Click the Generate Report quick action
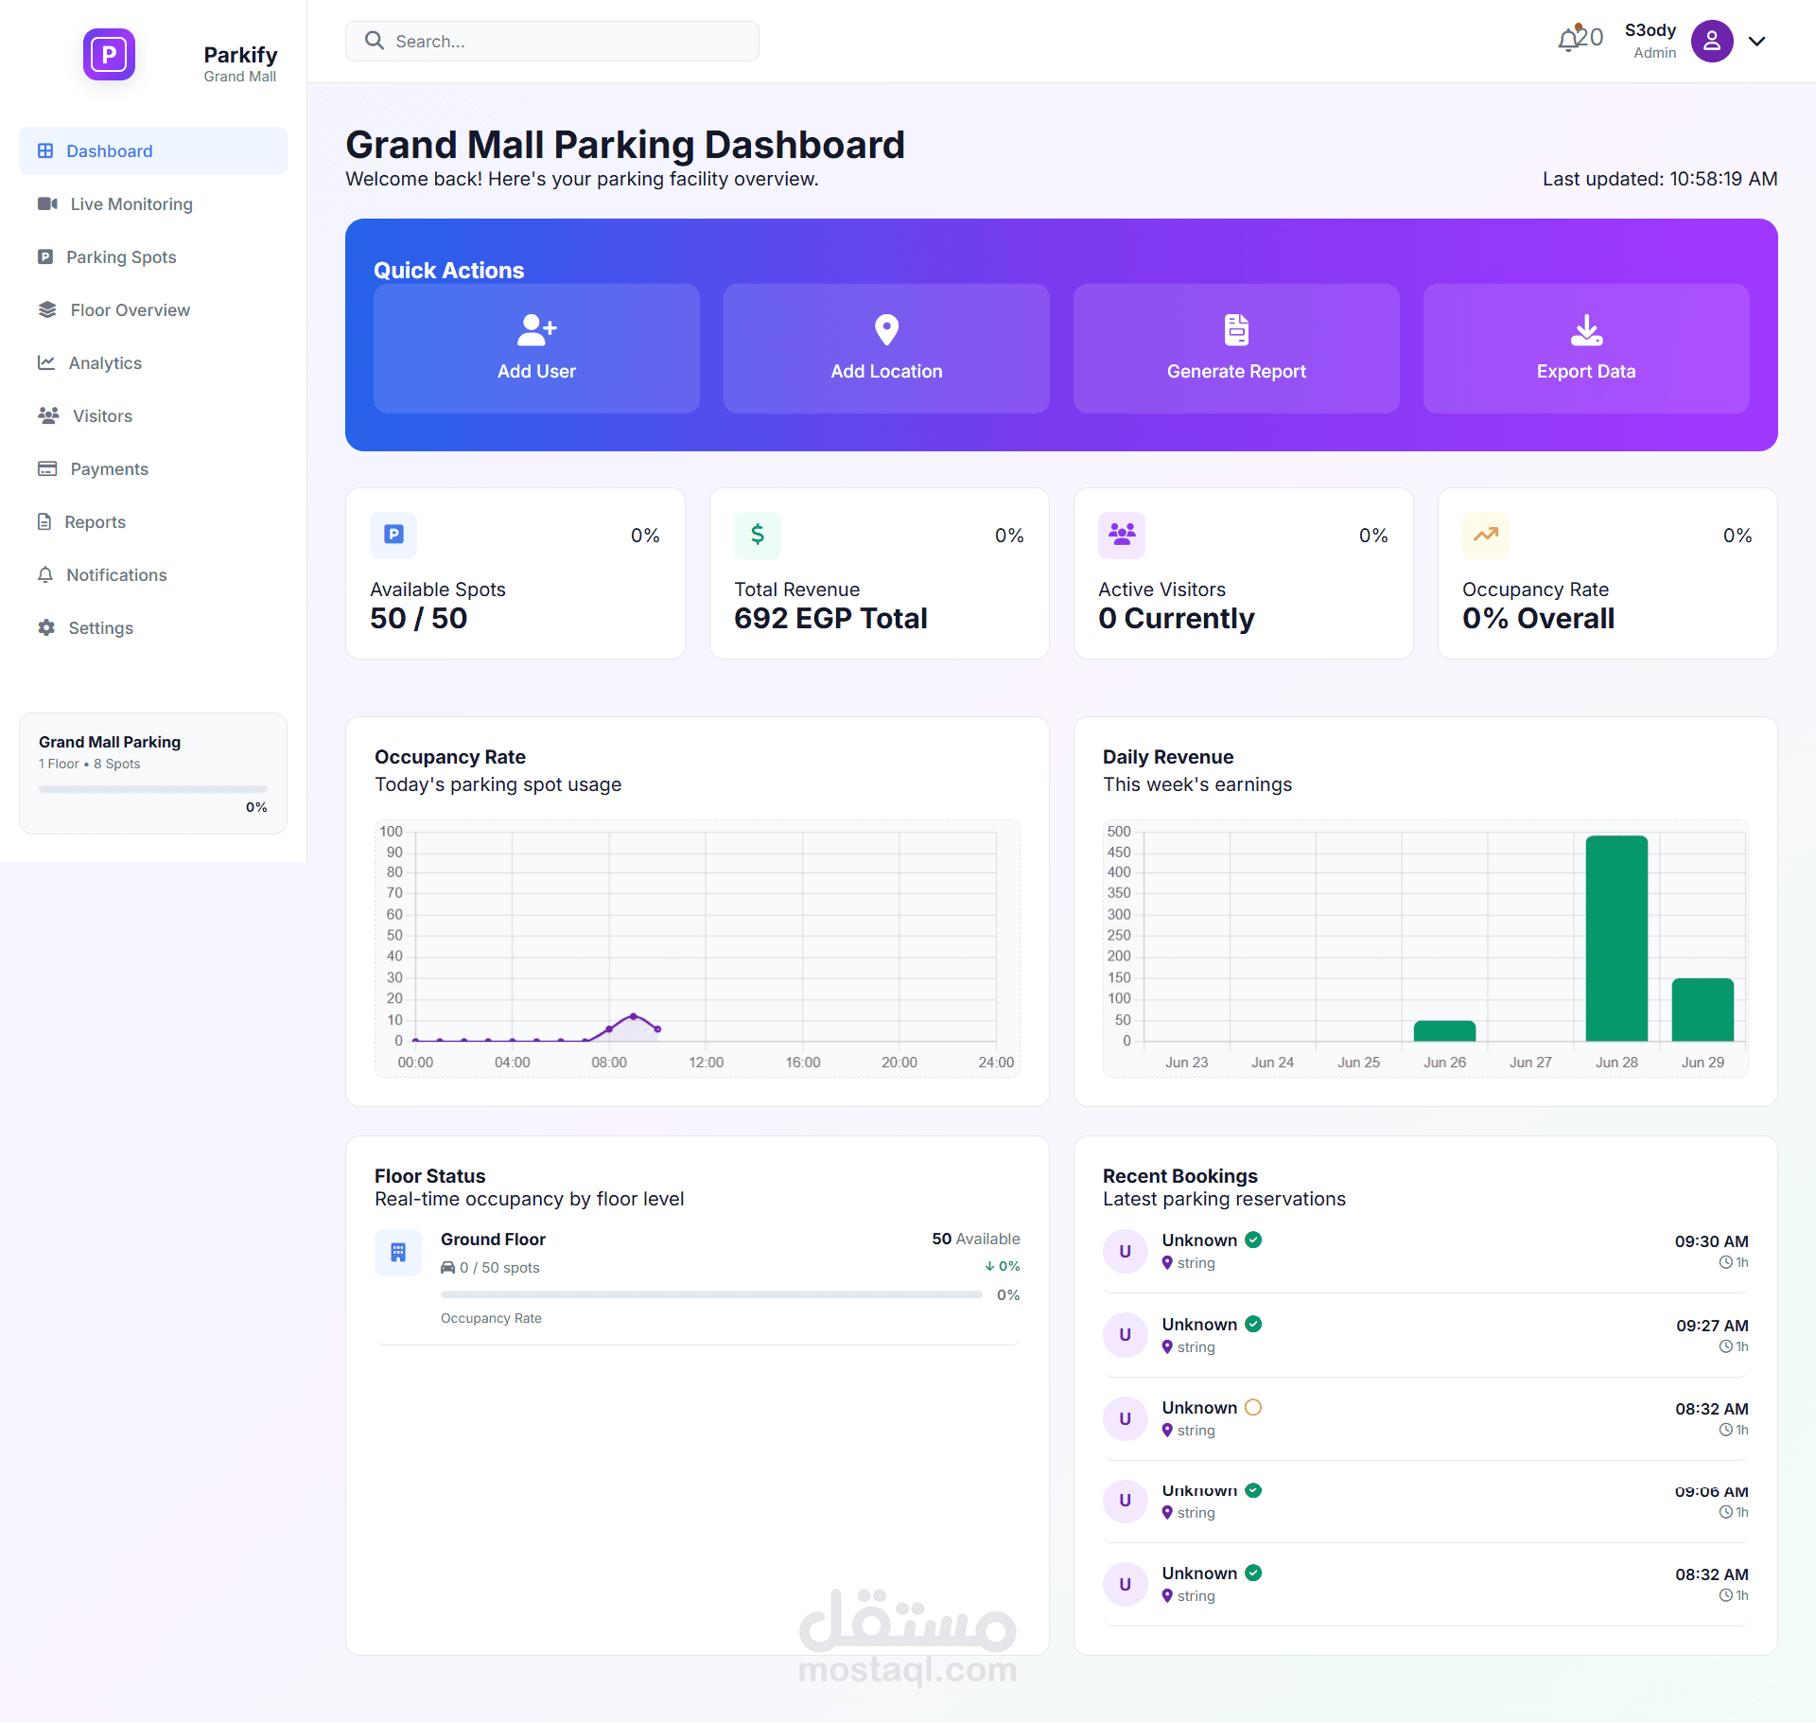Viewport: 1816px width, 1723px height. (x=1236, y=348)
